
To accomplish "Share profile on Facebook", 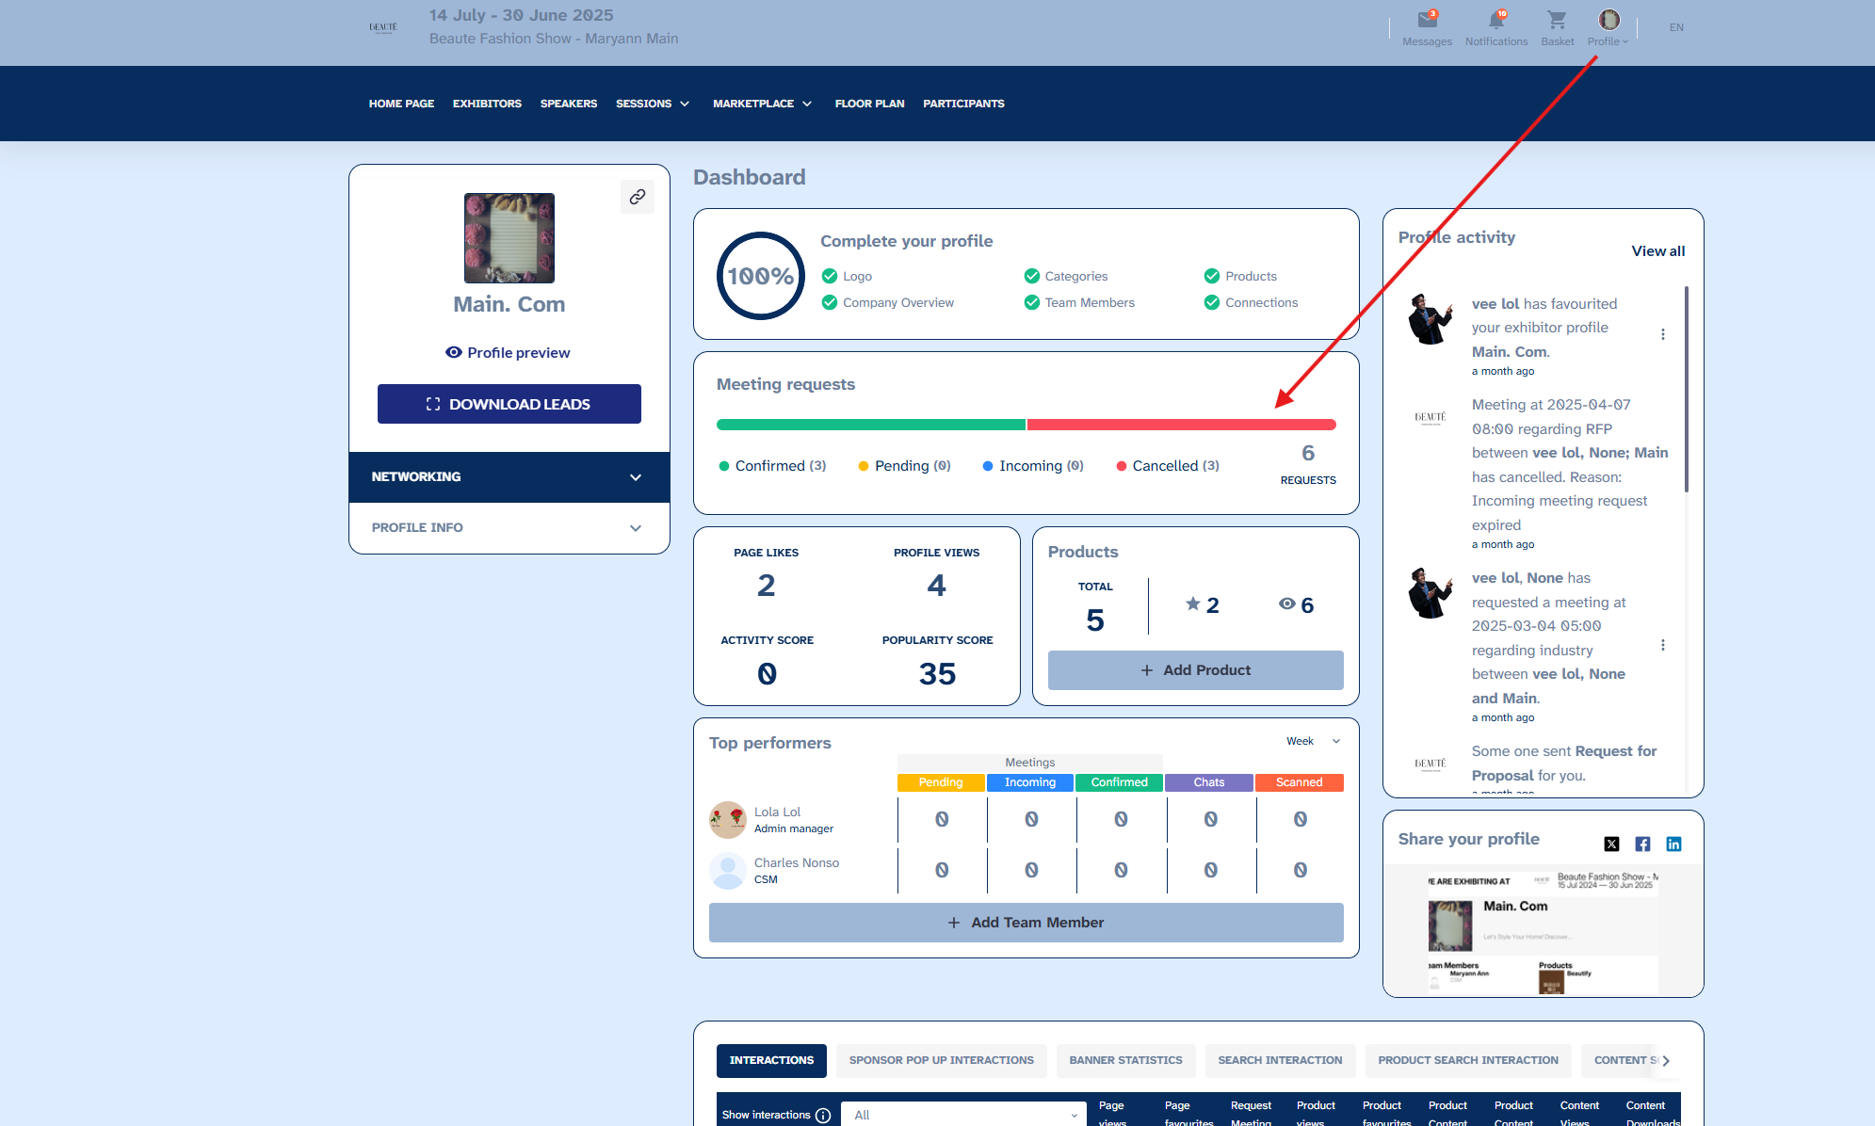I will tap(1642, 844).
